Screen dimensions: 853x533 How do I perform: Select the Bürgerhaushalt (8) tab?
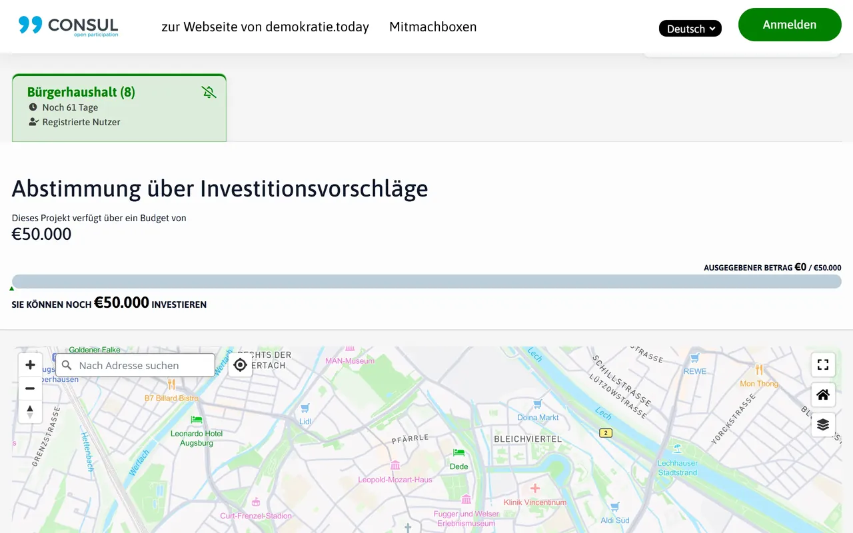point(119,108)
